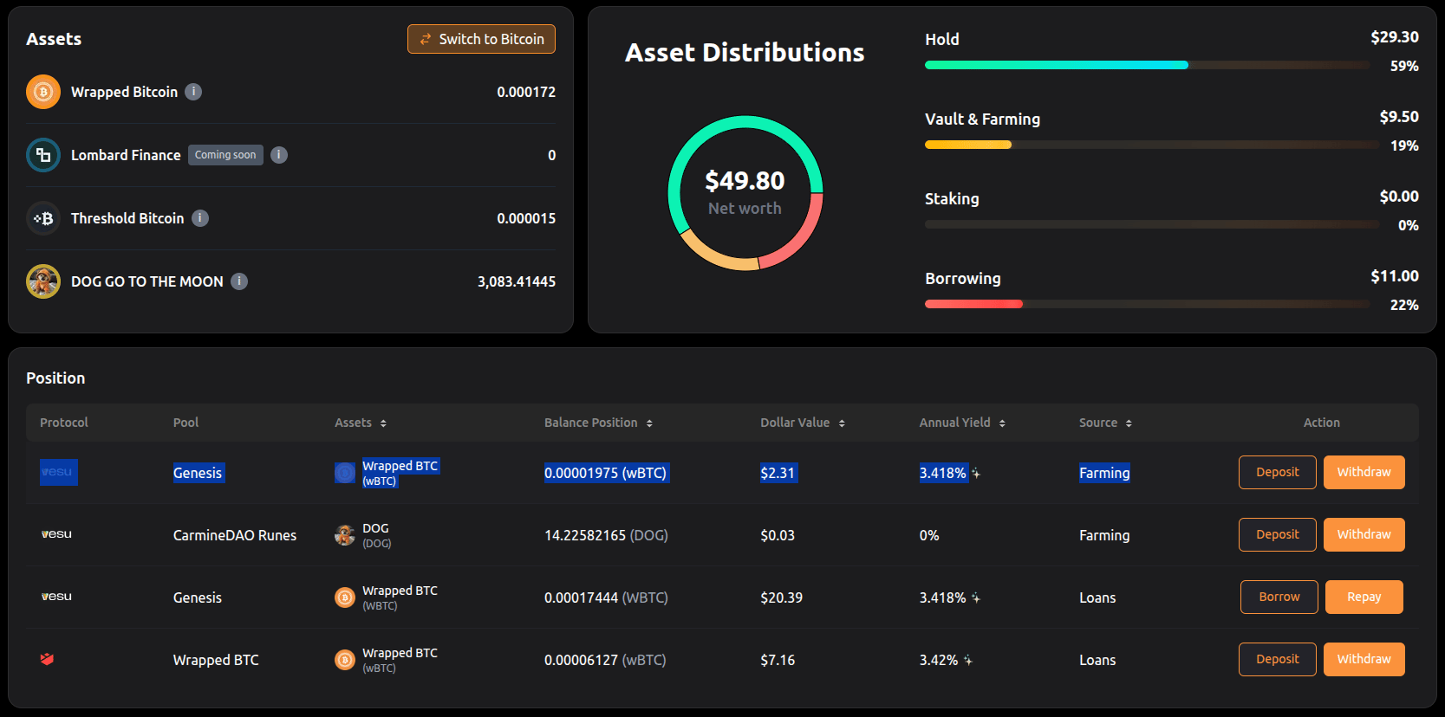
Task: Click the Threshold Bitcoin logo icon
Action: [43, 218]
